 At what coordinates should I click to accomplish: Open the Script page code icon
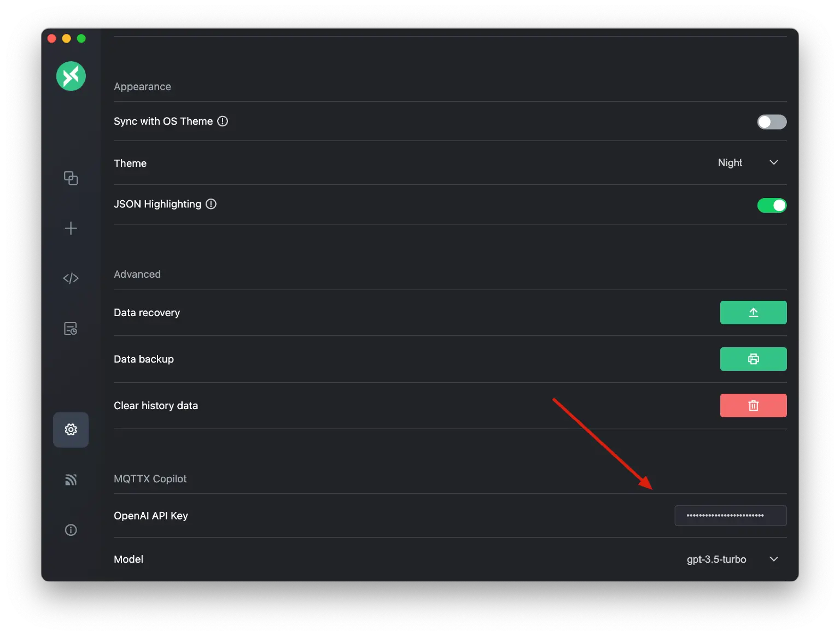click(71, 278)
